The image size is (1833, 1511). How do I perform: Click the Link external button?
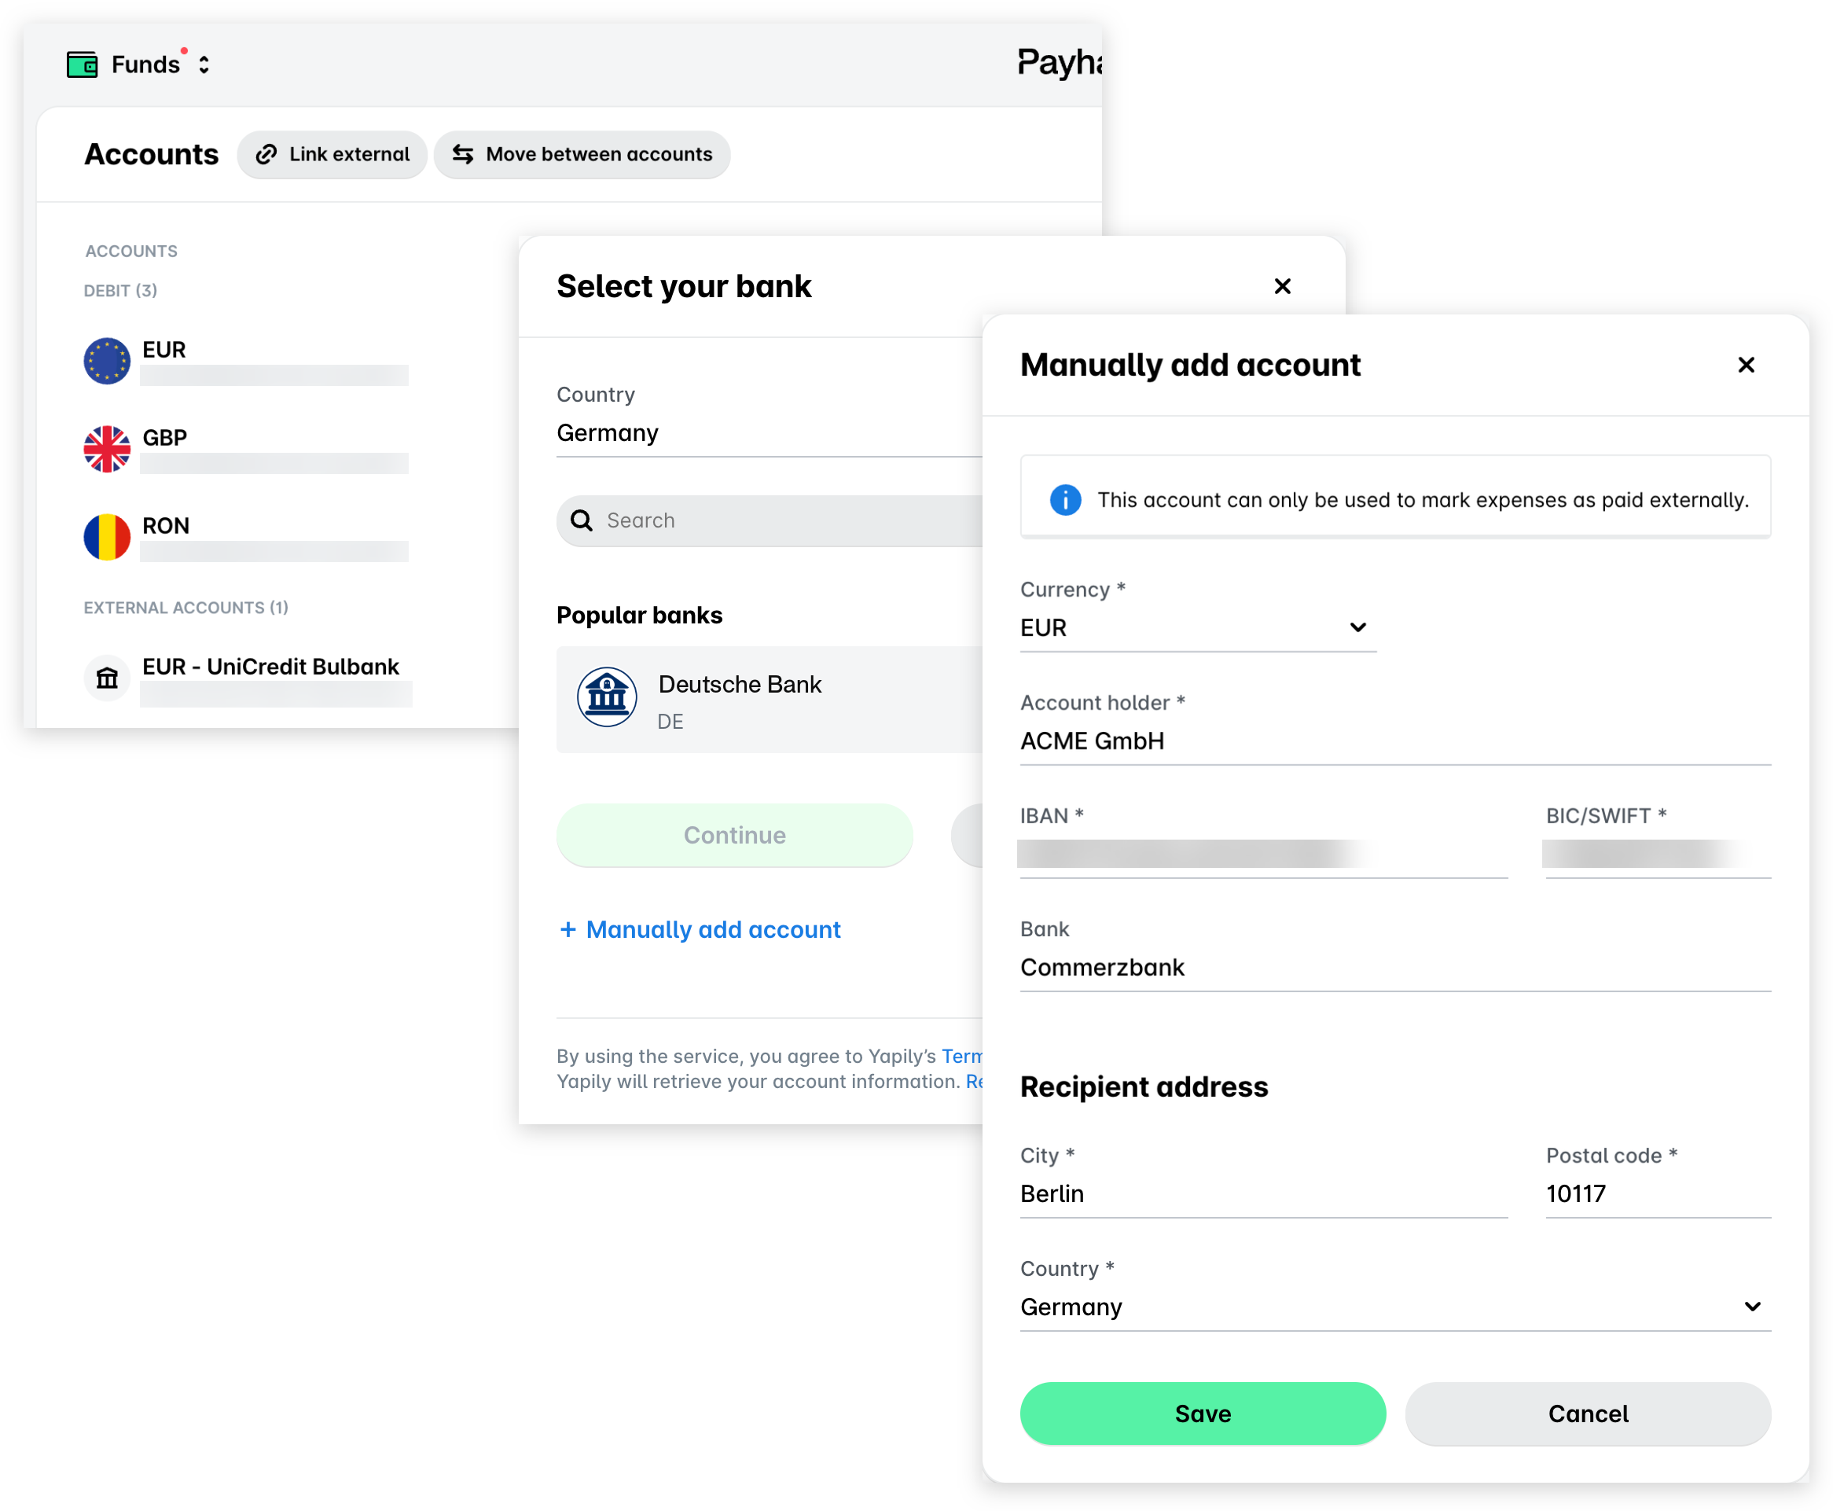tap(332, 154)
